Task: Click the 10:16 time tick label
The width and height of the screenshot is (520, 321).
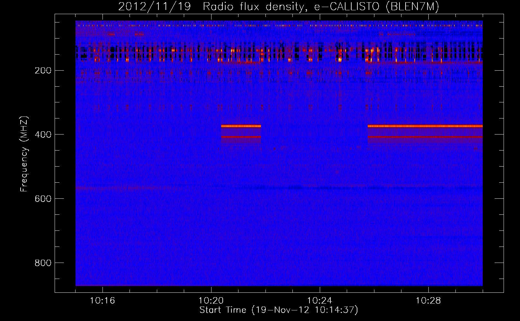Action: click(x=103, y=301)
